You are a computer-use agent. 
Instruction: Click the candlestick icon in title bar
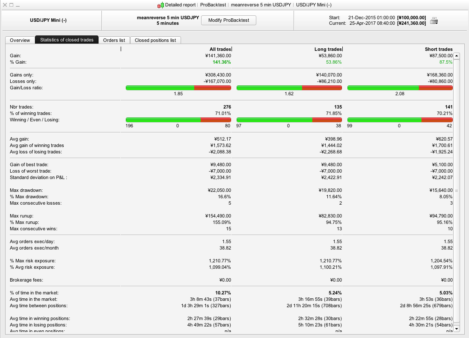pos(160,5)
